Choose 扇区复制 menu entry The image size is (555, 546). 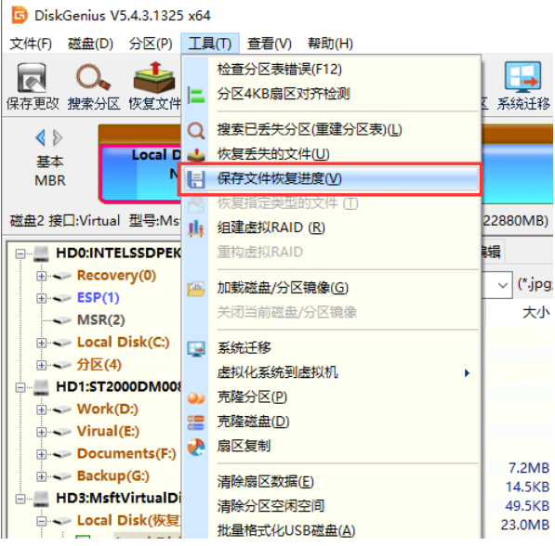click(331, 447)
